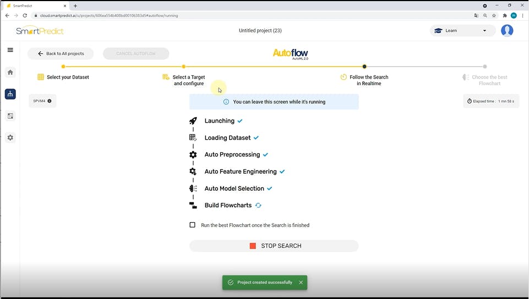Click the Select a Target progress marker dot
Viewport: 529px width, 299px height.
tap(183, 67)
